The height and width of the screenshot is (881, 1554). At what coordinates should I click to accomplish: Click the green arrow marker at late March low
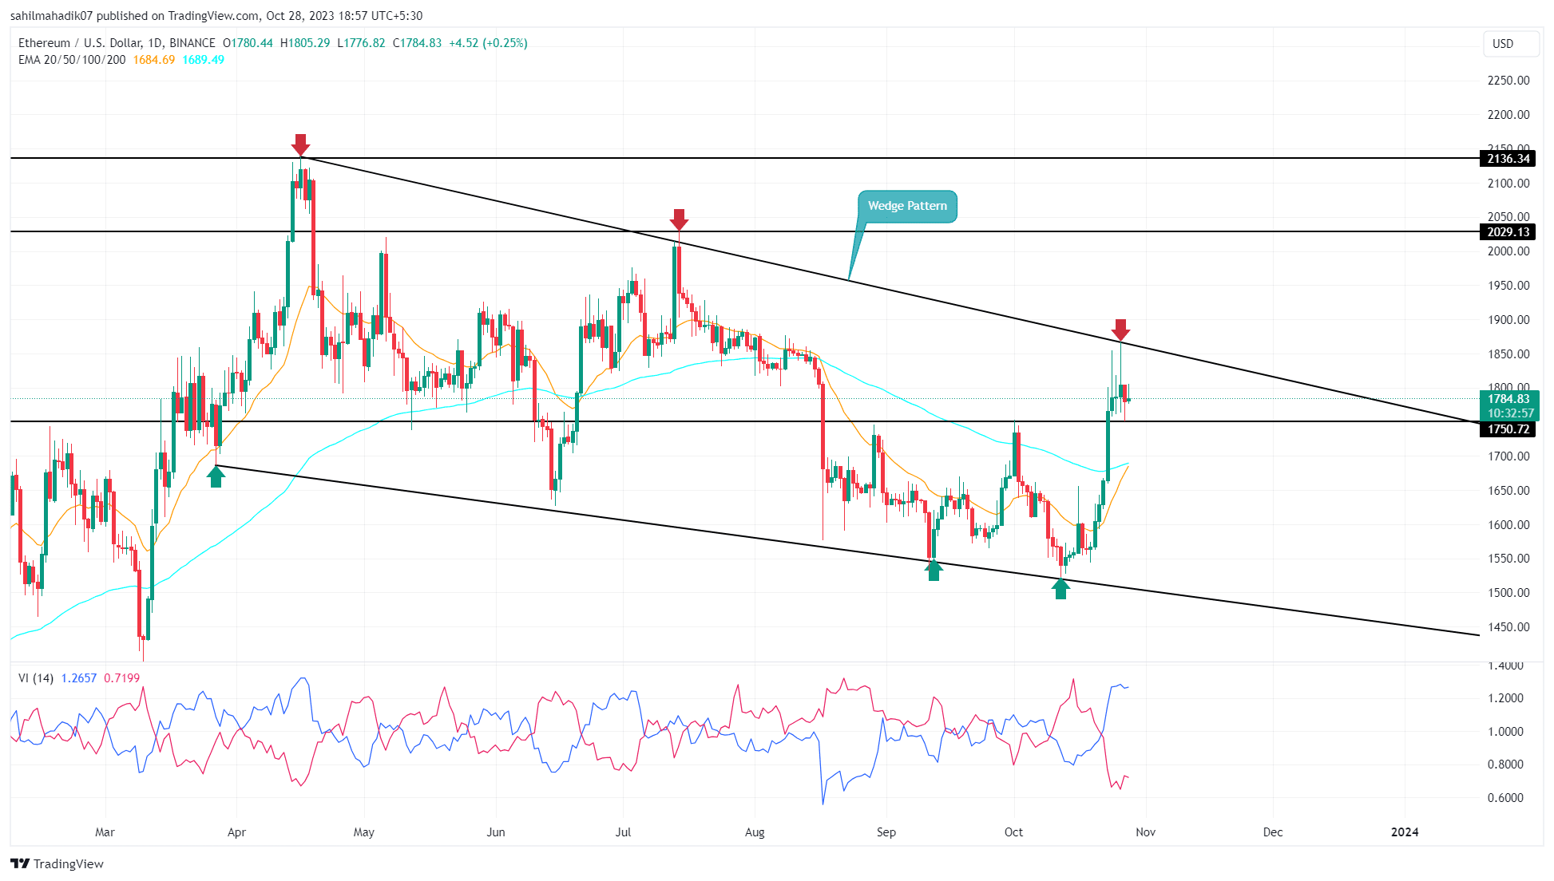click(216, 476)
